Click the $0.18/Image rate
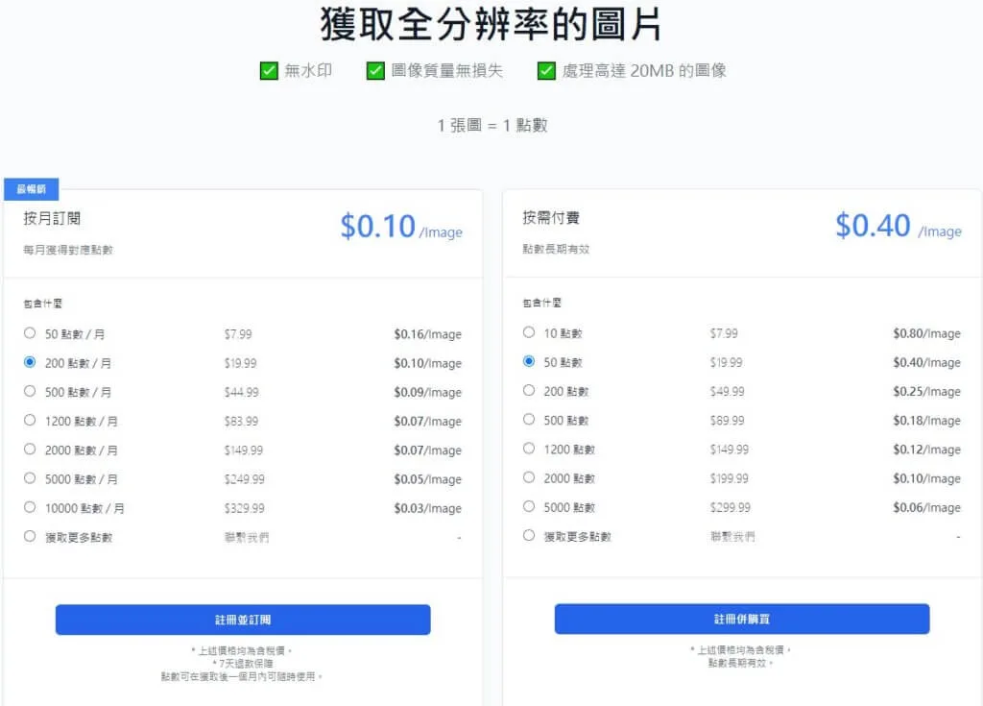 click(926, 421)
